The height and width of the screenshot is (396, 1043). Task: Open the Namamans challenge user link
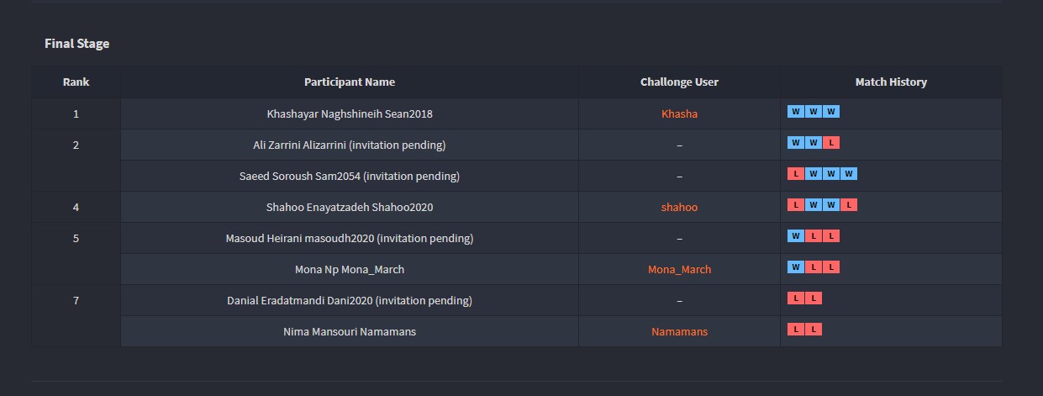click(x=679, y=332)
